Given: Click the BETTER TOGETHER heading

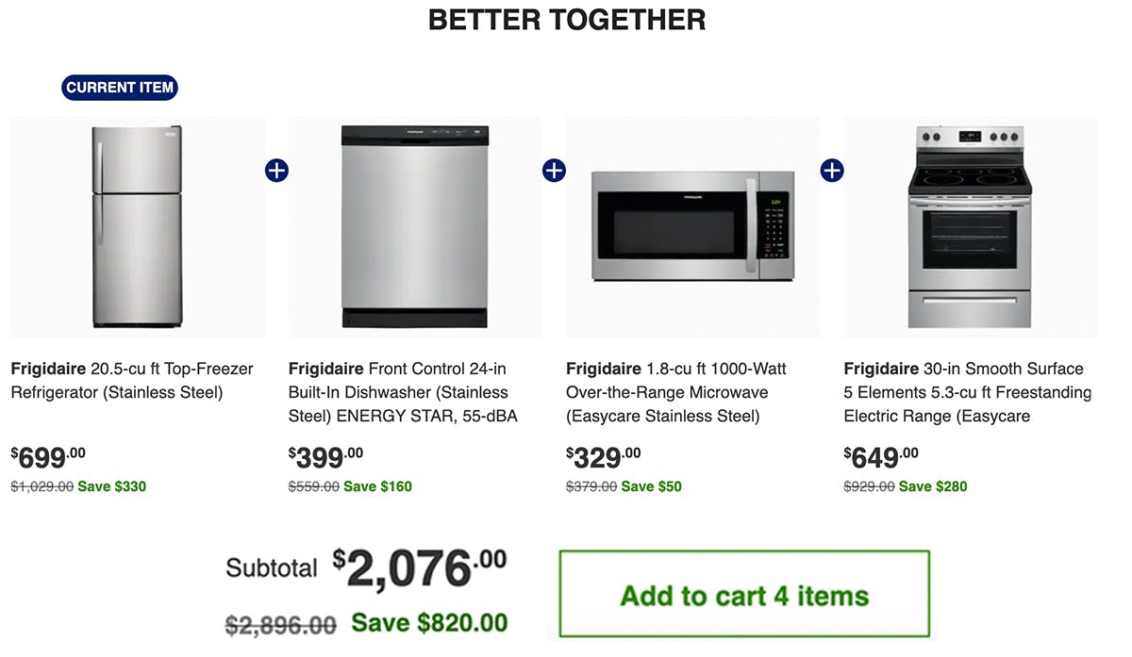Looking at the screenshot, I should (567, 20).
